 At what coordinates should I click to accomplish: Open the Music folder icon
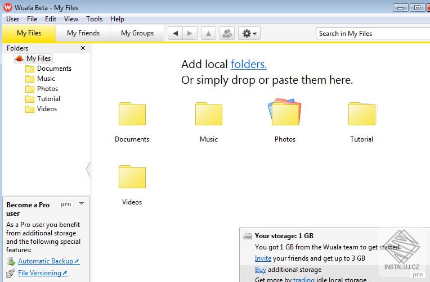coord(209,114)
